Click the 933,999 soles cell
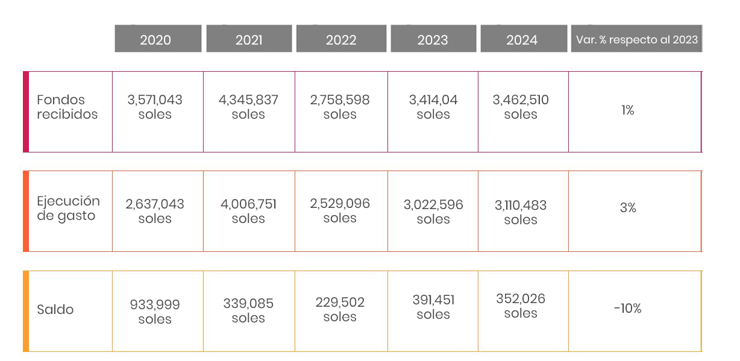The height and width of the screenshot is (361, 740). click(155, 312)
